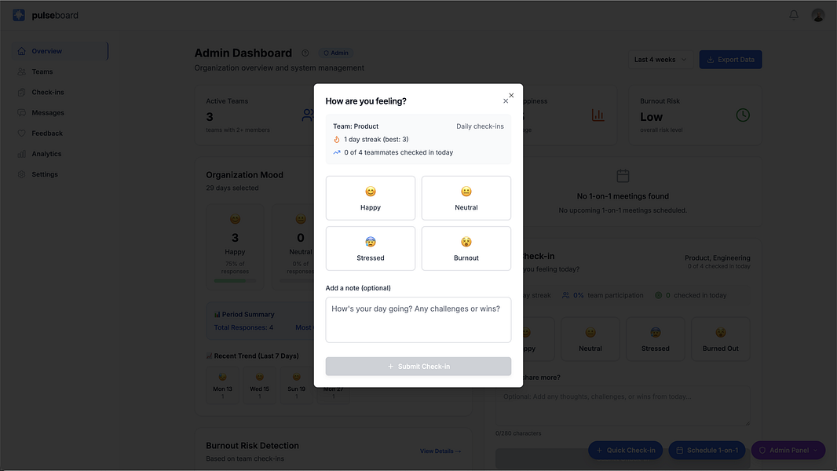Viewport: 837px width, 471px height.
Task: Select the Happy mood option
Action: (x=371, y=198)
